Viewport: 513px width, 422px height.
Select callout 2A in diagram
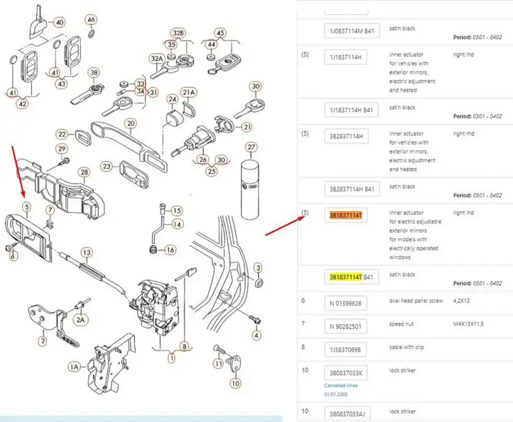[80, 320]
